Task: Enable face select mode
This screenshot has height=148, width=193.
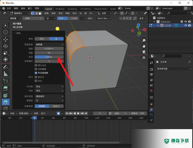Action: point(40,13)
